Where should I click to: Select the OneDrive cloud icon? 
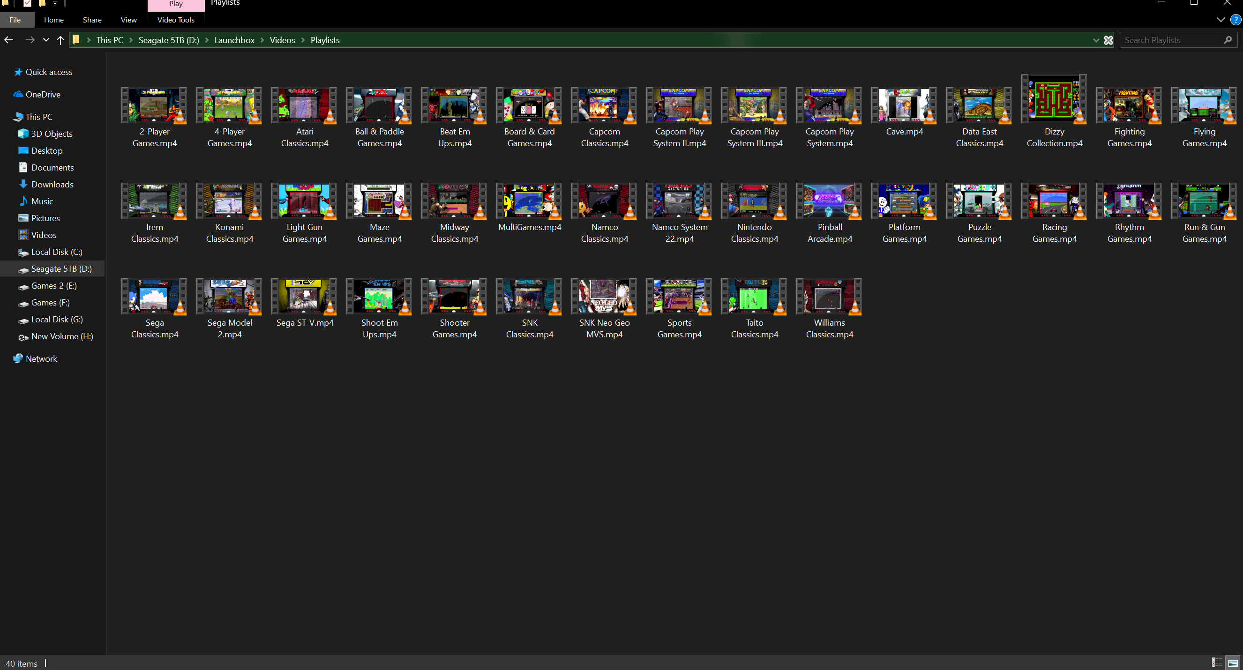[18, 94]
